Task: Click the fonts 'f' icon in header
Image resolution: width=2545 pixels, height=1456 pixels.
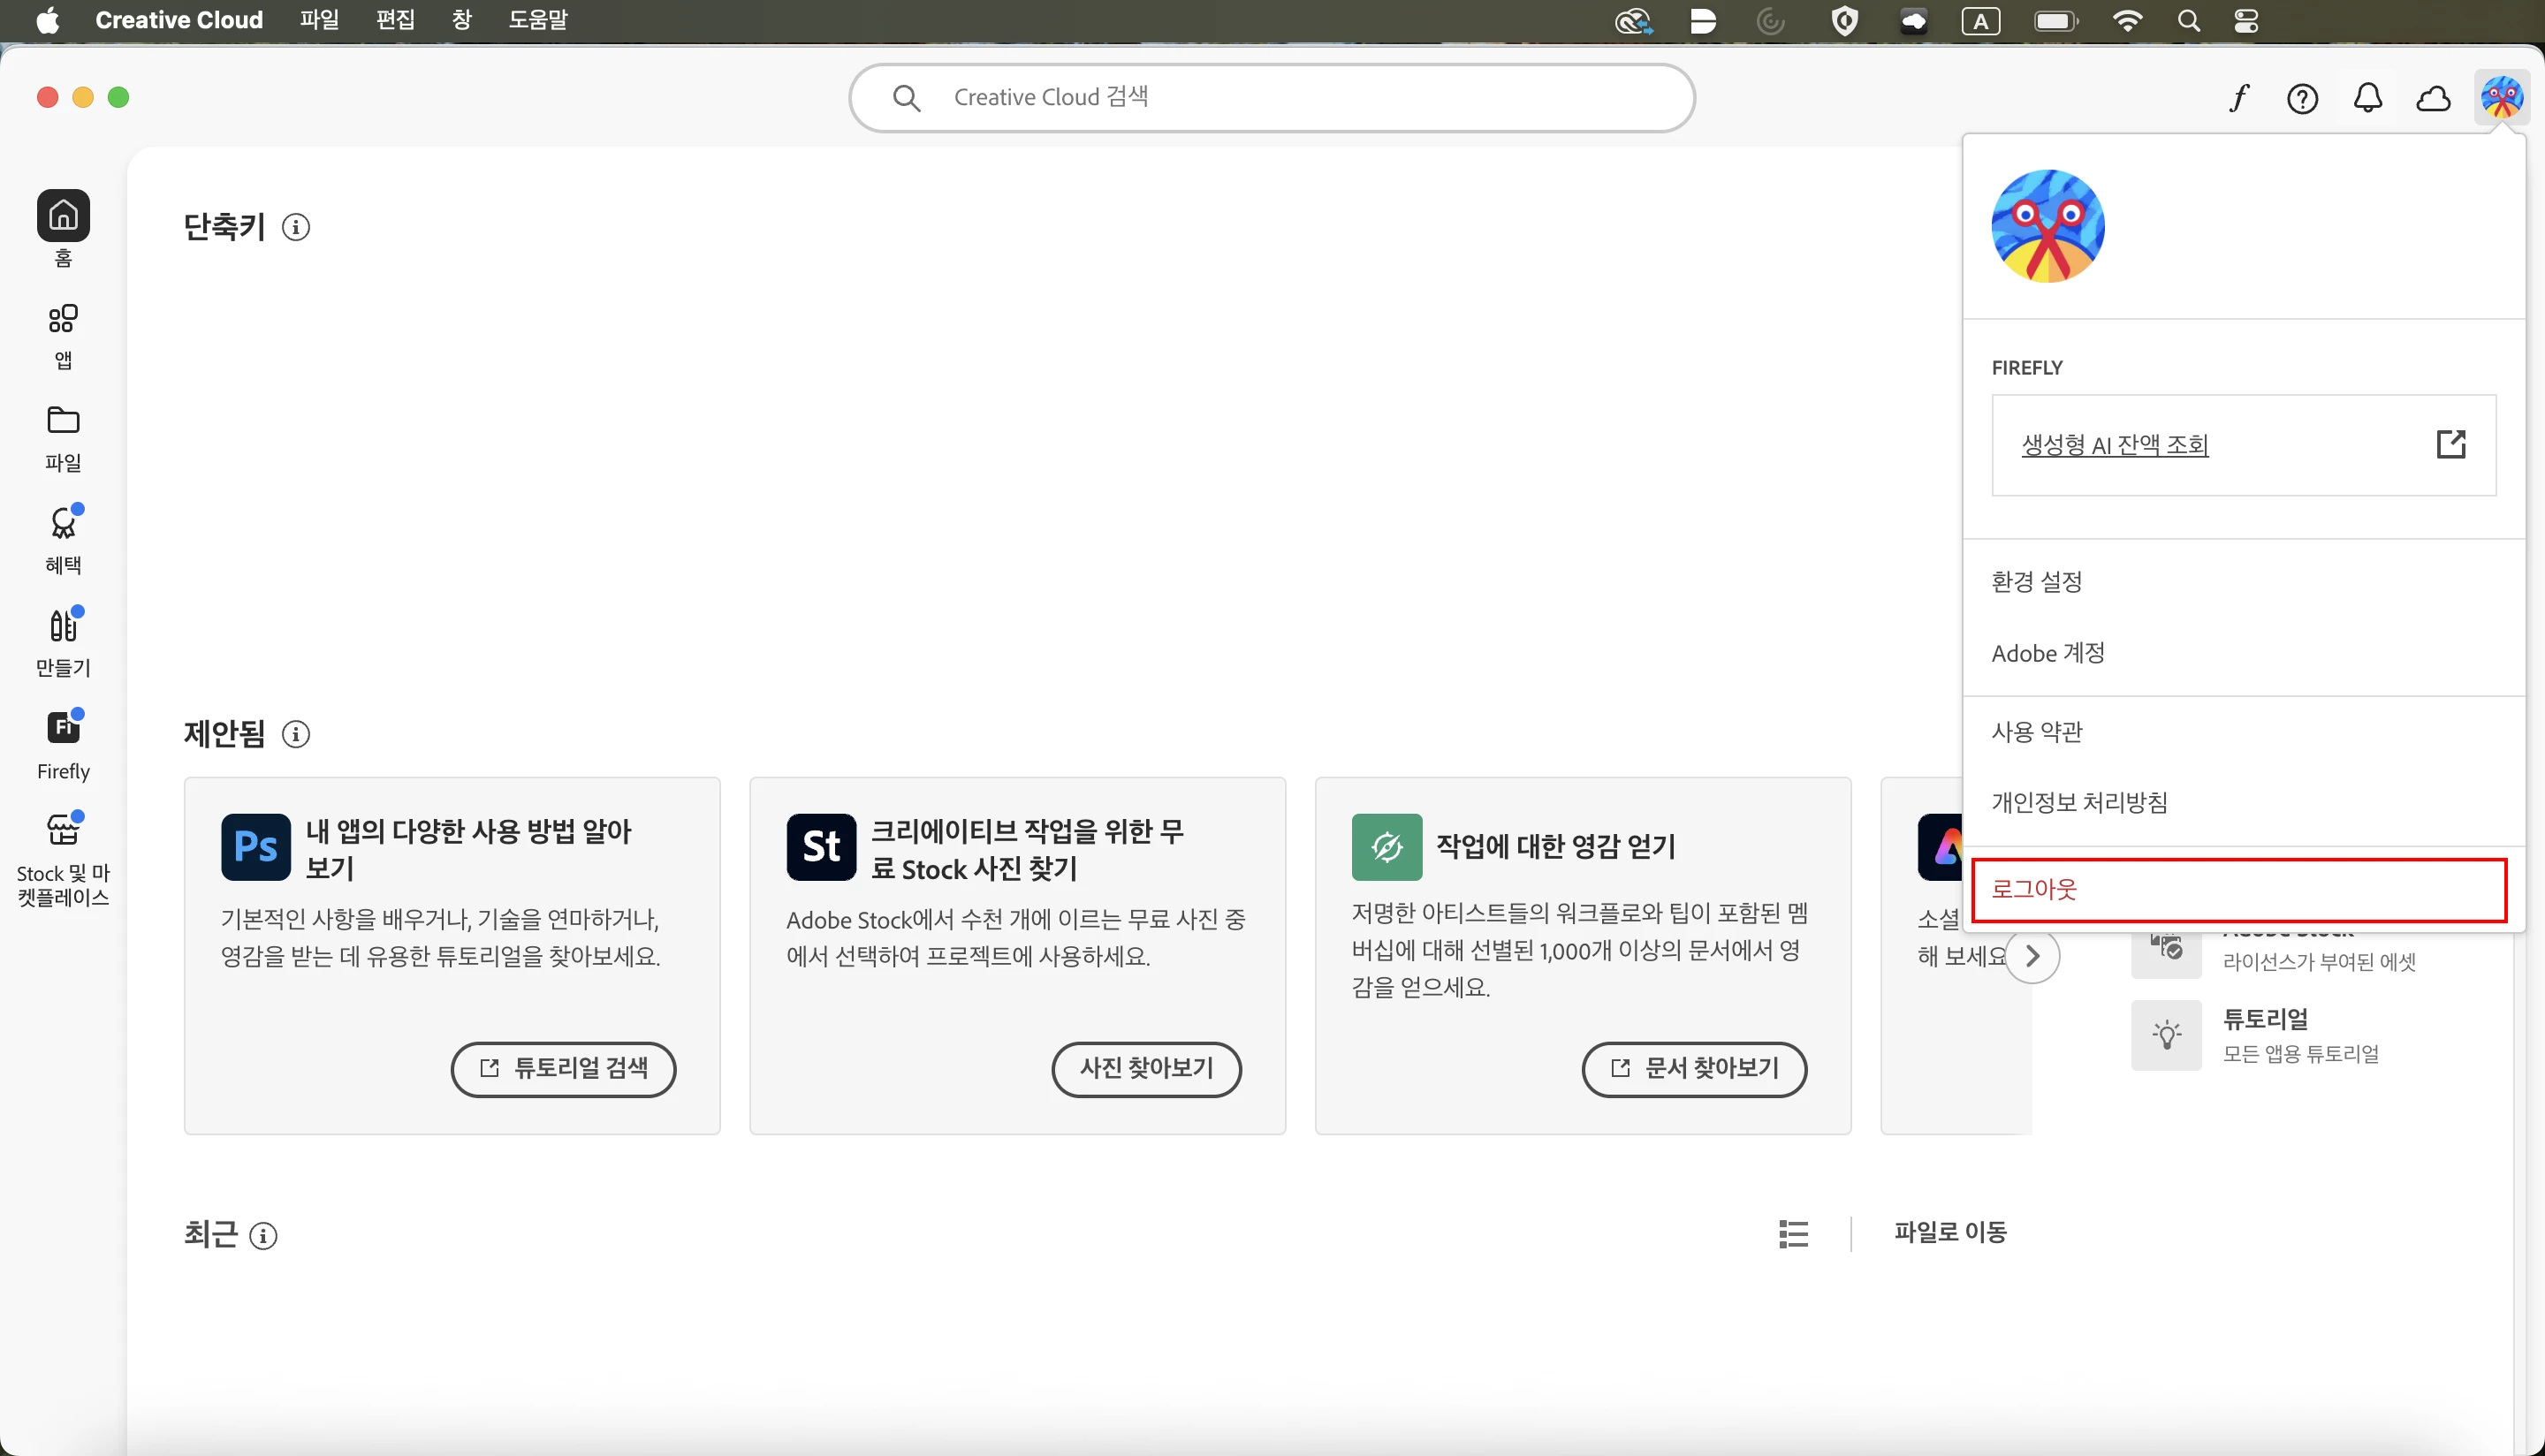Action: tap(2238, 98)
